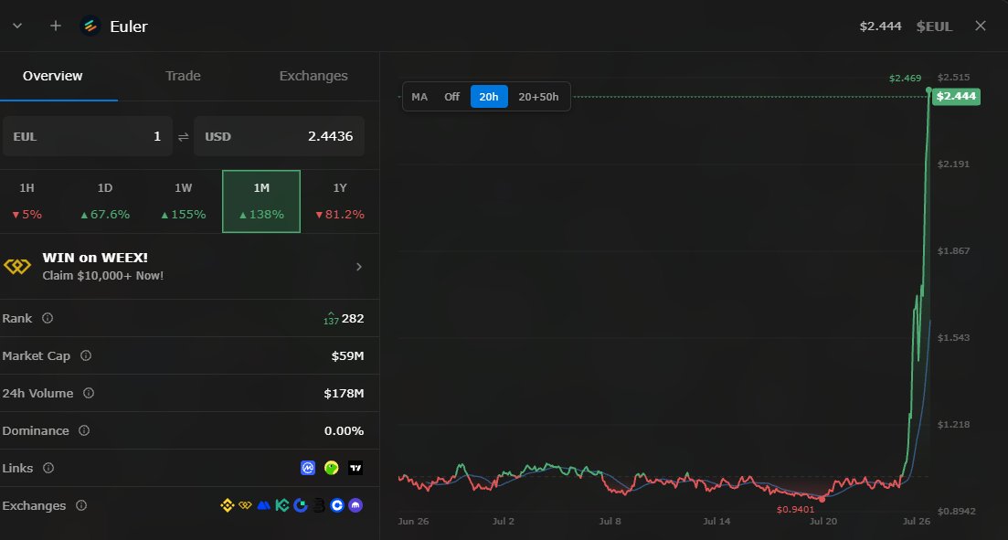Turn moving average Off
This screenshot has height=540, width=1008.
point(452,97)
